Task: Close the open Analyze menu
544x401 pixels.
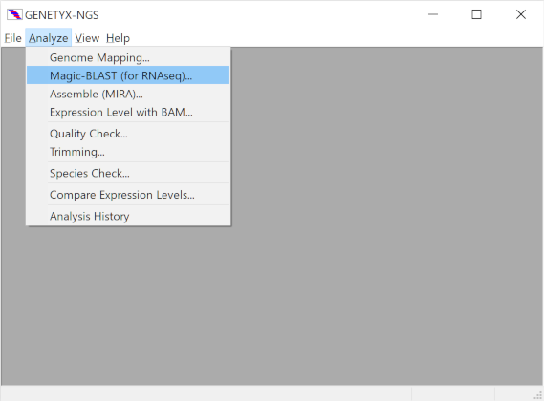Action: [48, 38]
